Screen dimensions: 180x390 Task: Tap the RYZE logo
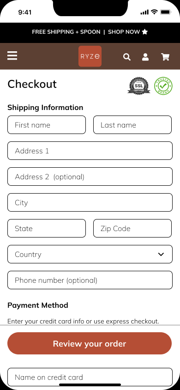click(x=90, y=56)
